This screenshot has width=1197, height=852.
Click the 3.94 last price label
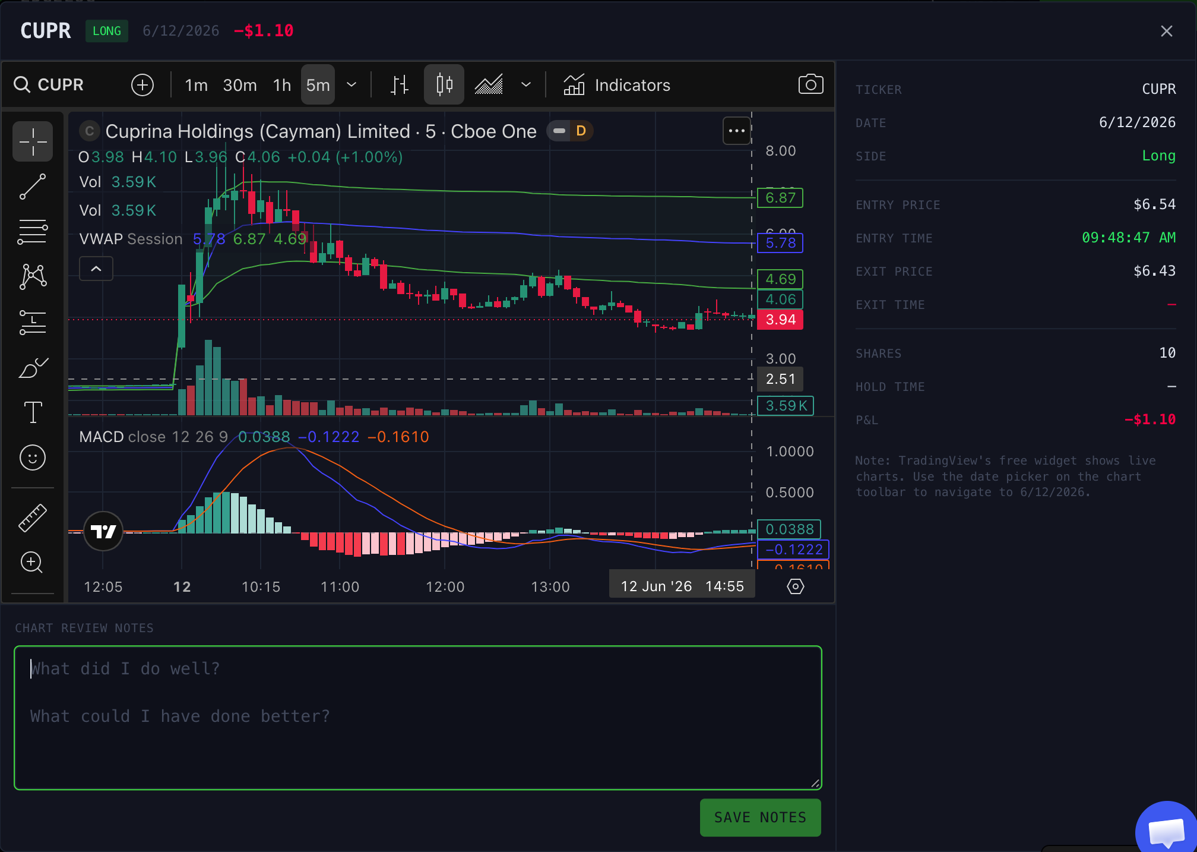(x=780, y=320)
